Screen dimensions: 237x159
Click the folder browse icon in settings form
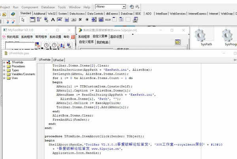[x=177, y=42]
